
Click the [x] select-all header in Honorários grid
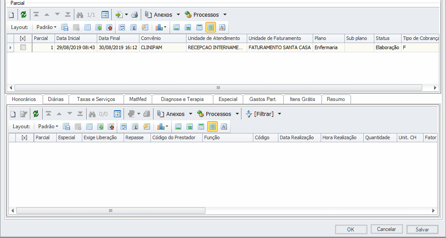click(x=25, y=137)
